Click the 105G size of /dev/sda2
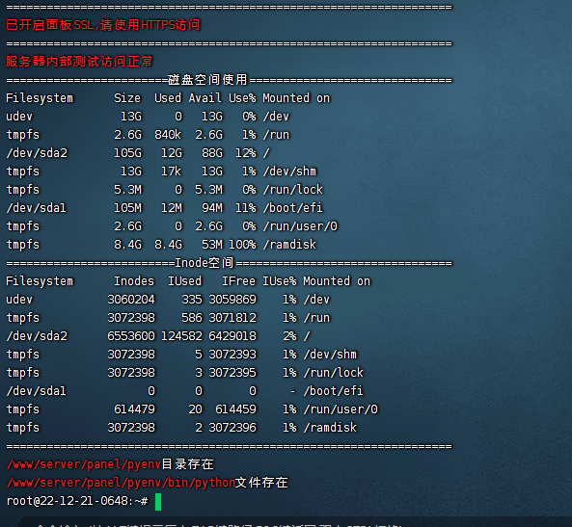 [x=127, y=153]
